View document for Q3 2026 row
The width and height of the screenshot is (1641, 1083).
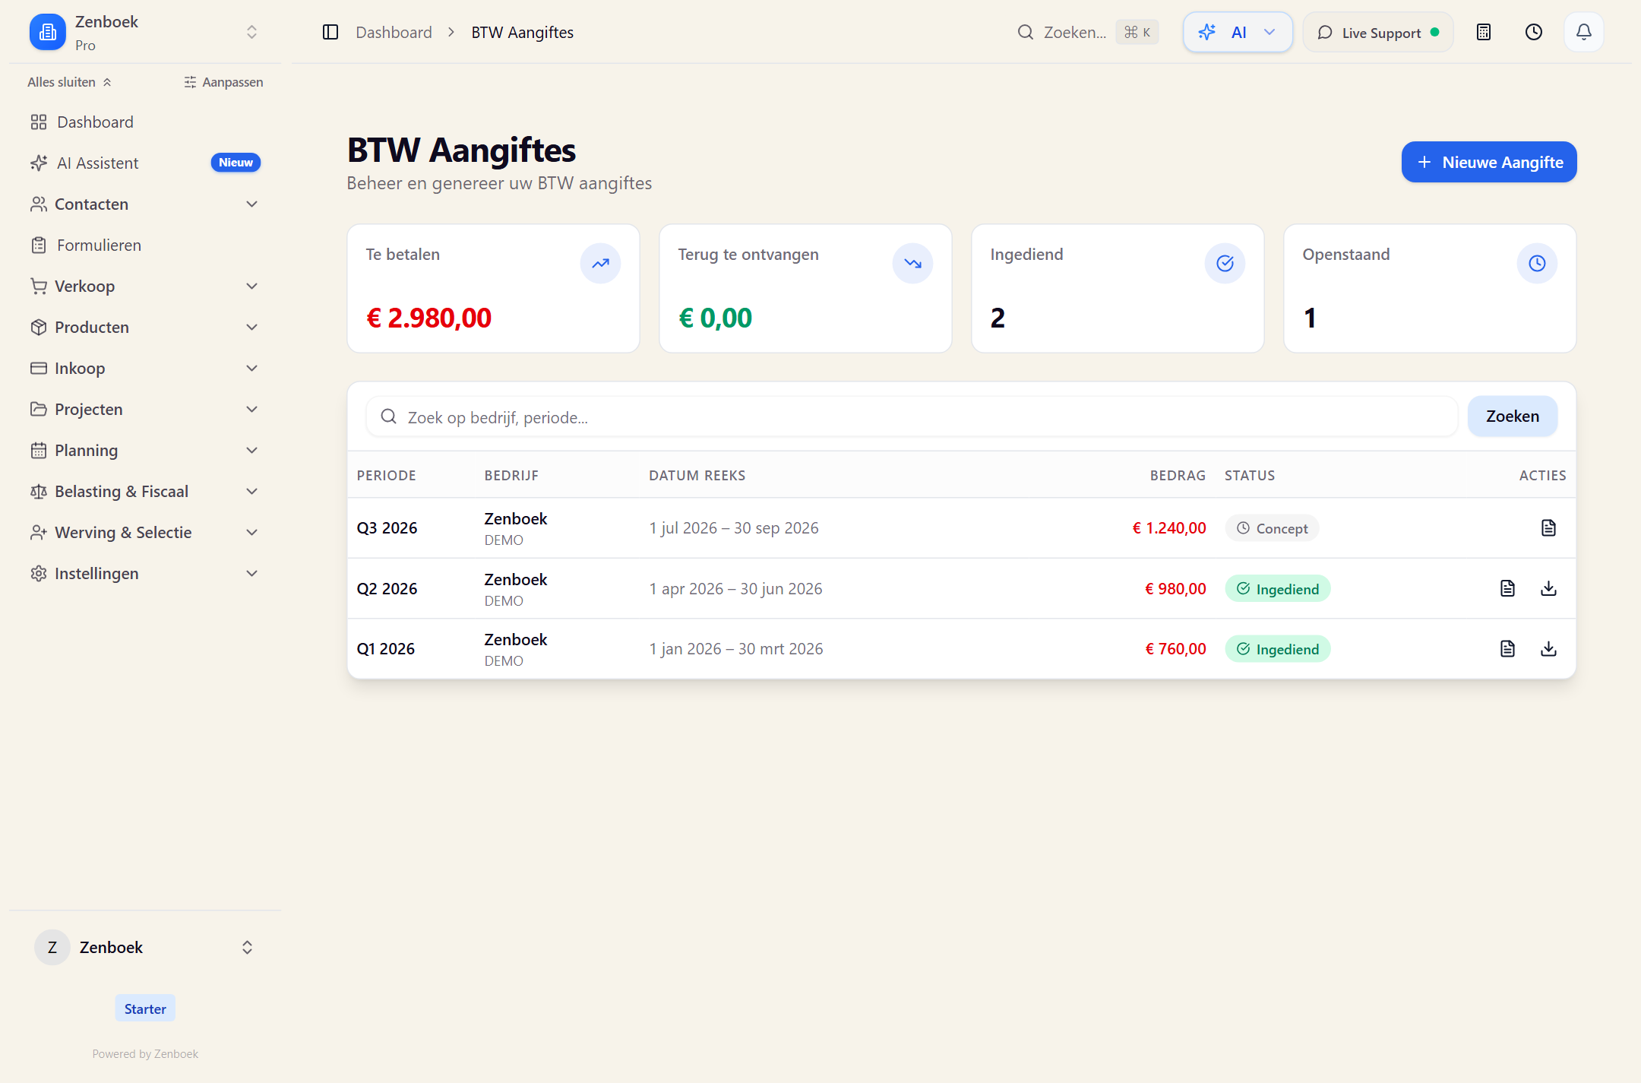click(x=1548, y=527)
